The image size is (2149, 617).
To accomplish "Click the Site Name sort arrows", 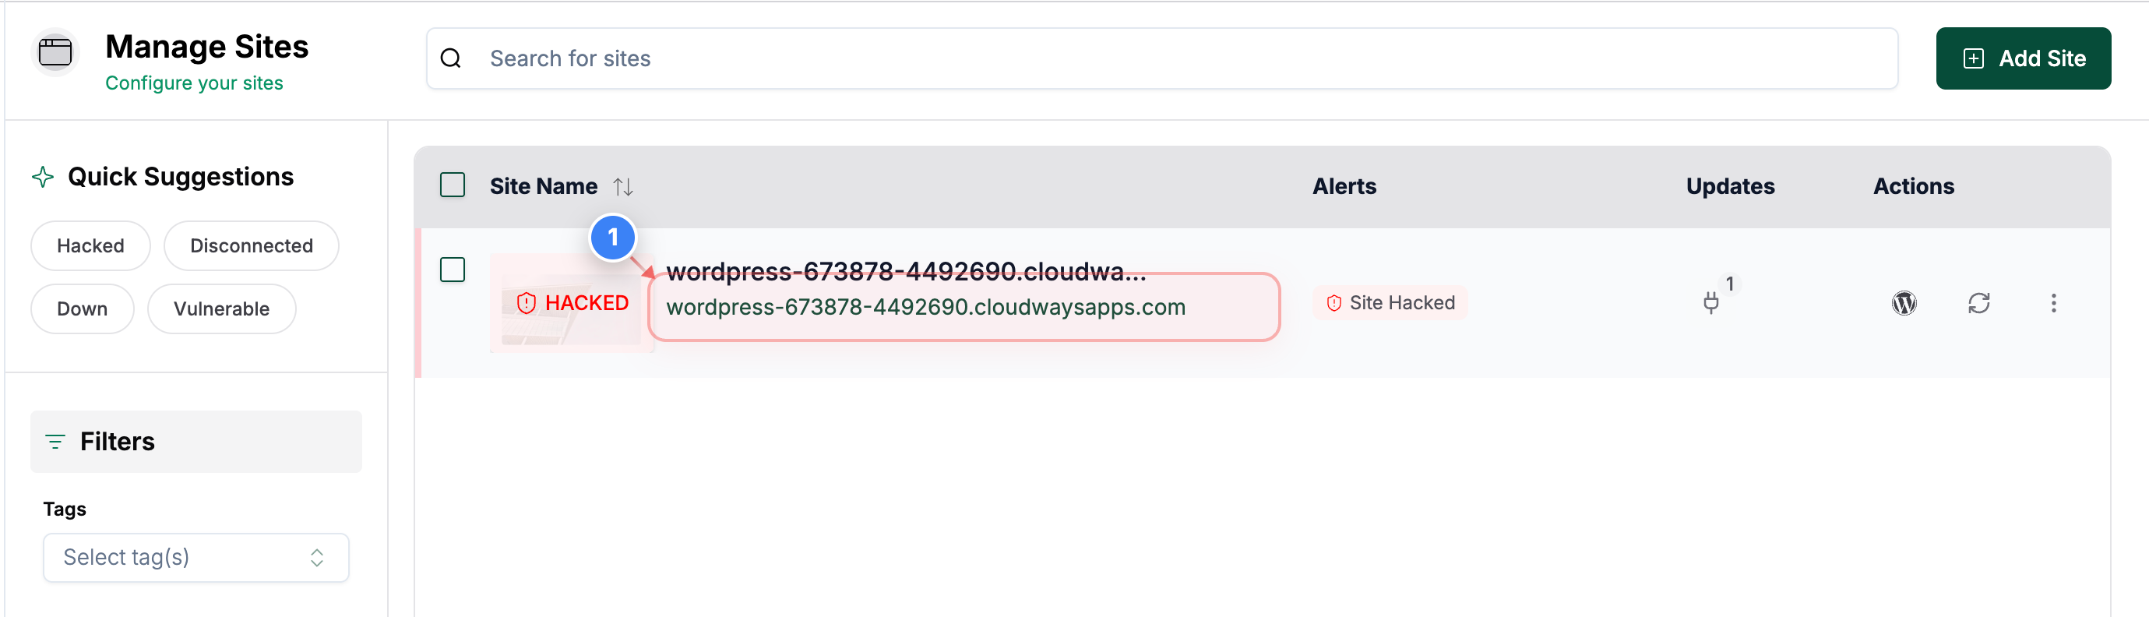I will (622, 186).
